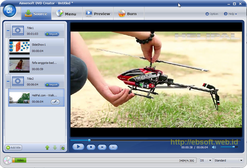Switch to the Menu tab

[67, 14]
